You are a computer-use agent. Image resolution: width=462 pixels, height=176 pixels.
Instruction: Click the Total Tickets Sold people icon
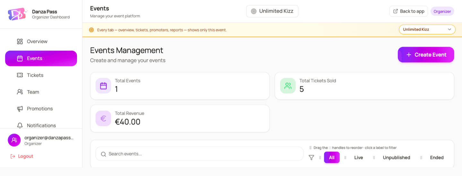[288, 86]
